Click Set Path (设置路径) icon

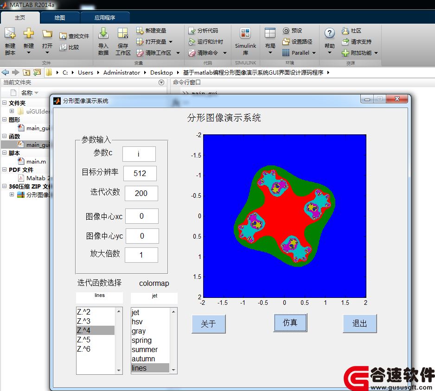coord(286,42)
